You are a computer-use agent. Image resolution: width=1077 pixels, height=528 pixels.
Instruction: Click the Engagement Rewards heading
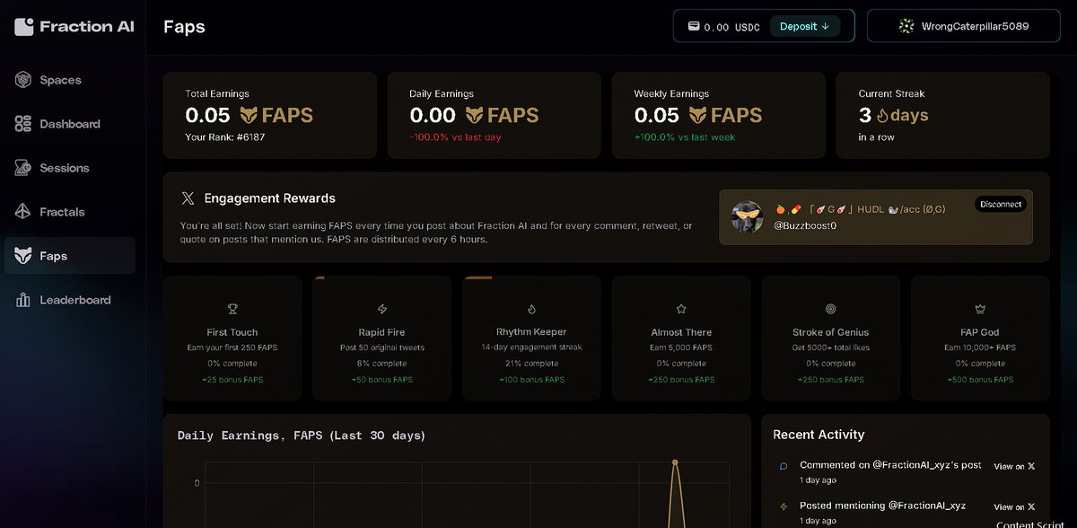270,198
